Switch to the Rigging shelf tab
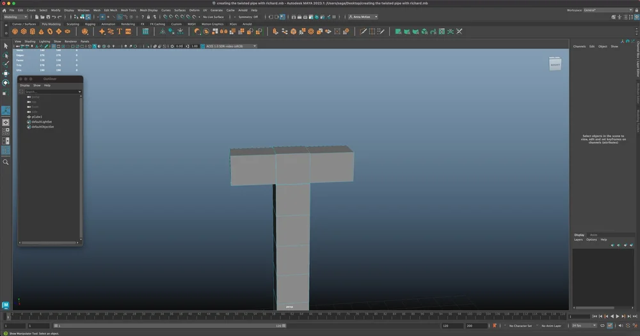 click(90, 24)
